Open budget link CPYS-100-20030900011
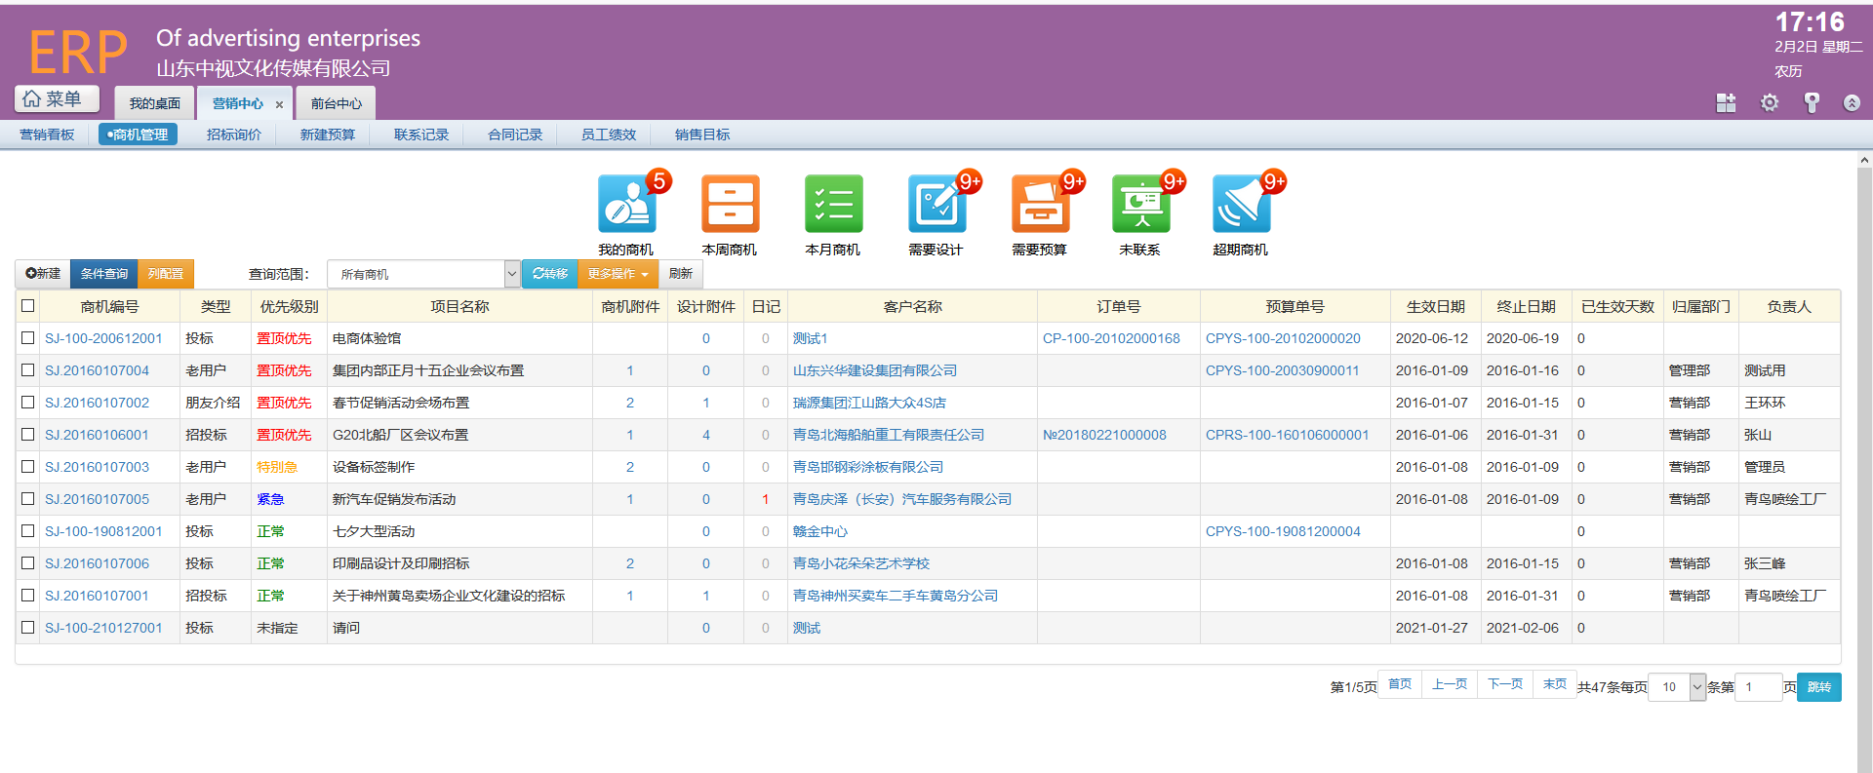 pyautogui.click(x=1282, y=370)
